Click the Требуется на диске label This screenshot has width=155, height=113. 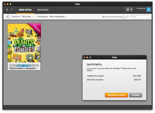[x=96, y=76]
